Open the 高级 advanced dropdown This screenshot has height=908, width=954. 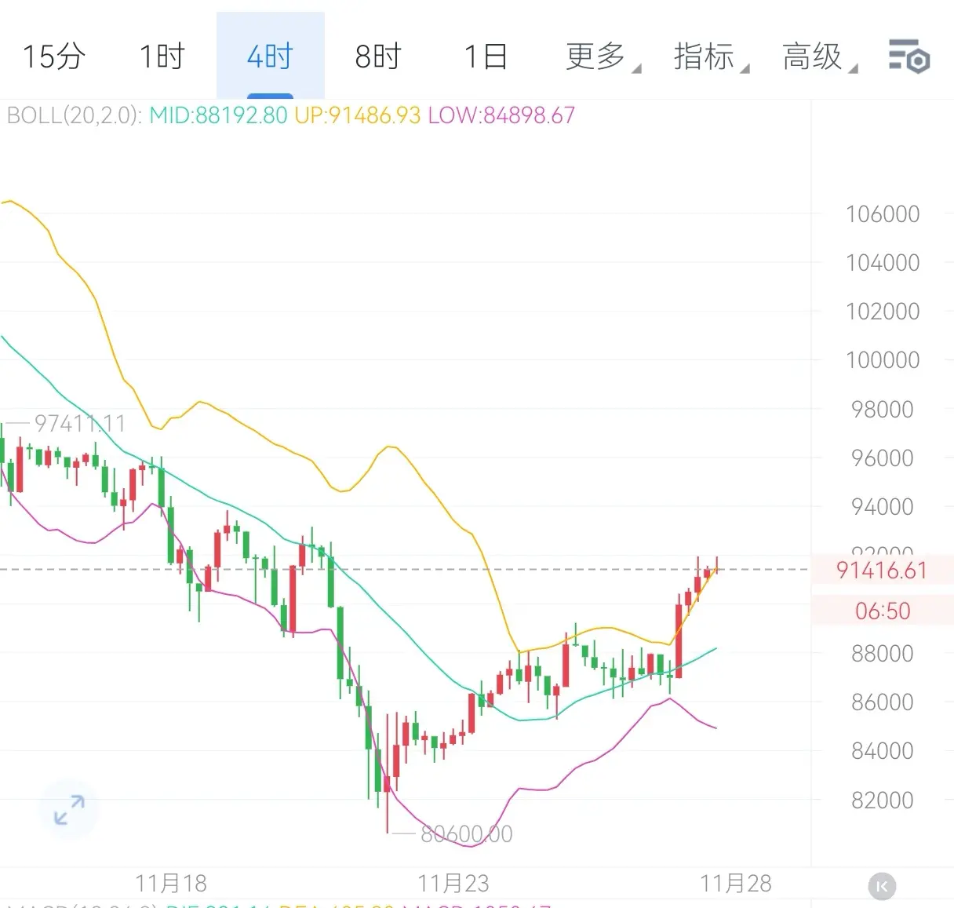pyautogui.click(x=819, y=57)
